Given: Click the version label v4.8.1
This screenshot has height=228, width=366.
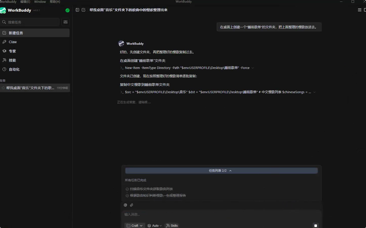Looking at the screenshot, I should (36, 10).
